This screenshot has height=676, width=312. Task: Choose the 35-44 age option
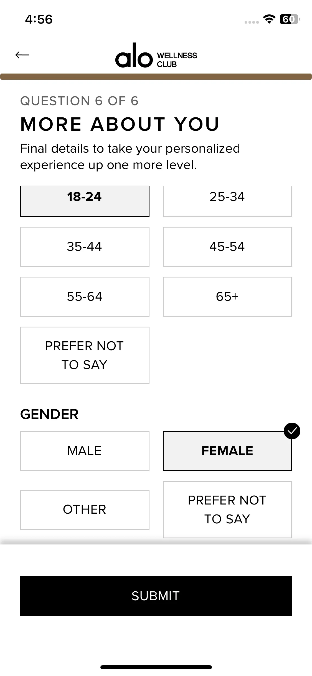85,247
